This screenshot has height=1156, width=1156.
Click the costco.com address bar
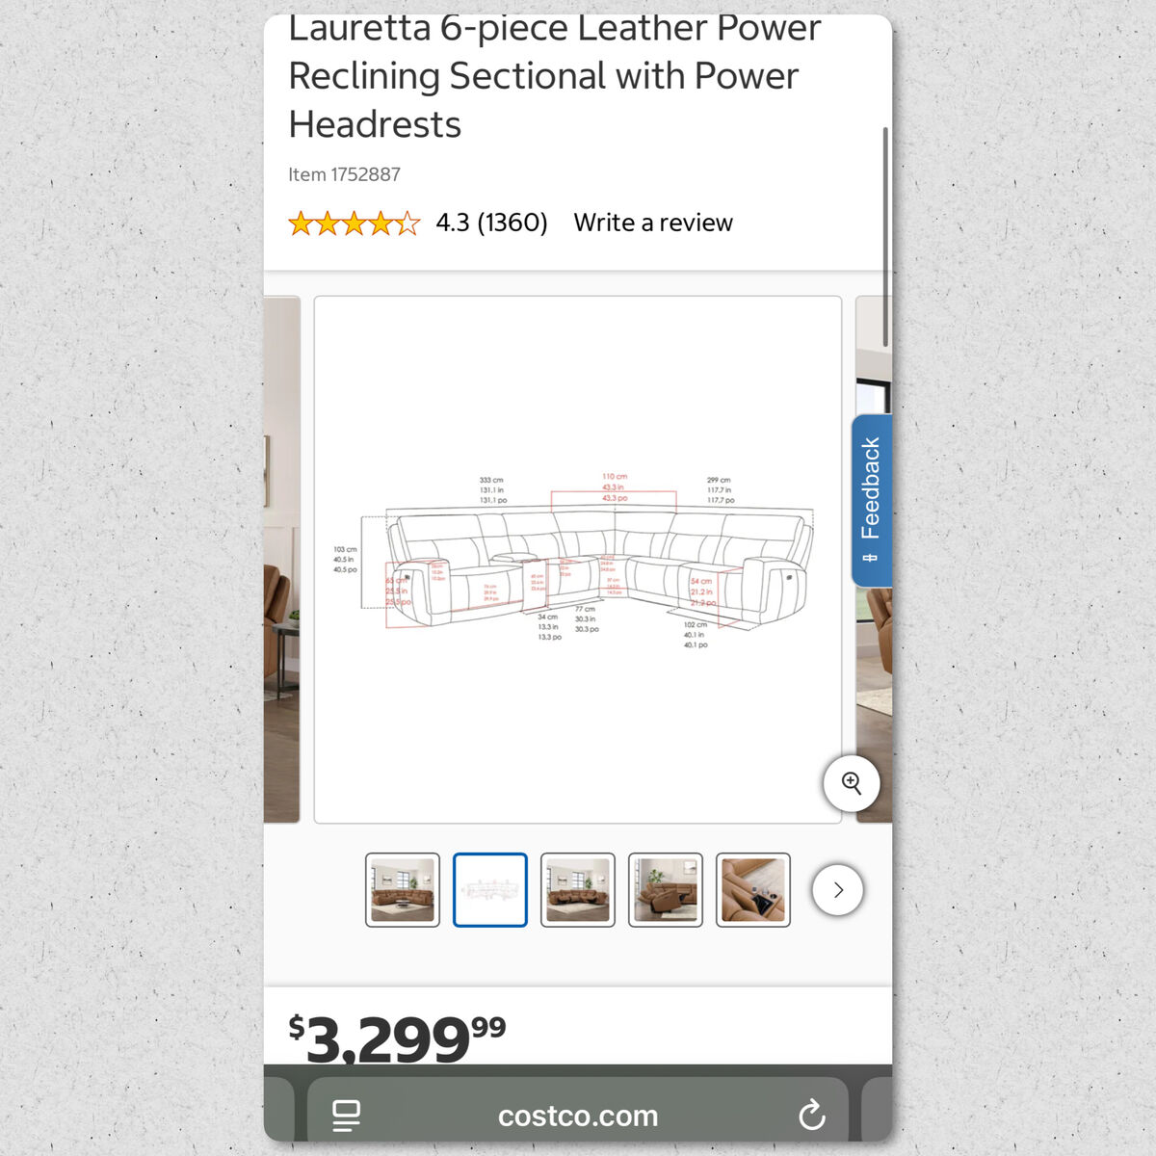[x=578, y=1116]
